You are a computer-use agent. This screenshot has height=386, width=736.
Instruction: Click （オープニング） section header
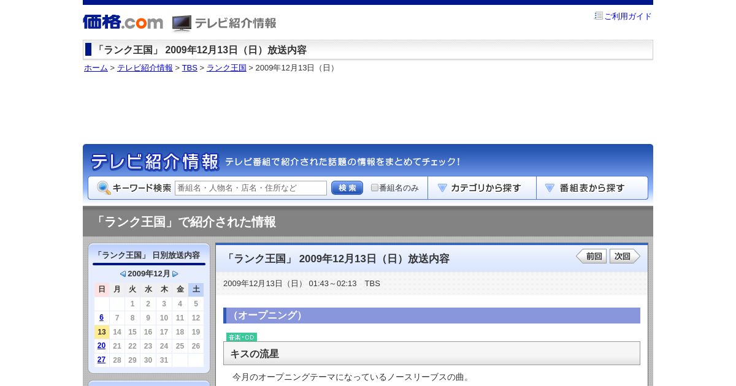point(432,316)
